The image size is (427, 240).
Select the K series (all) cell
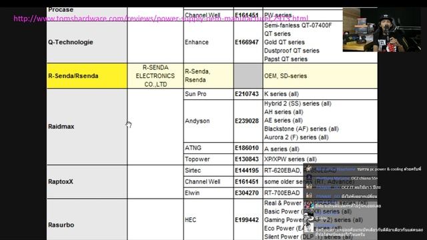coord(320,94)
